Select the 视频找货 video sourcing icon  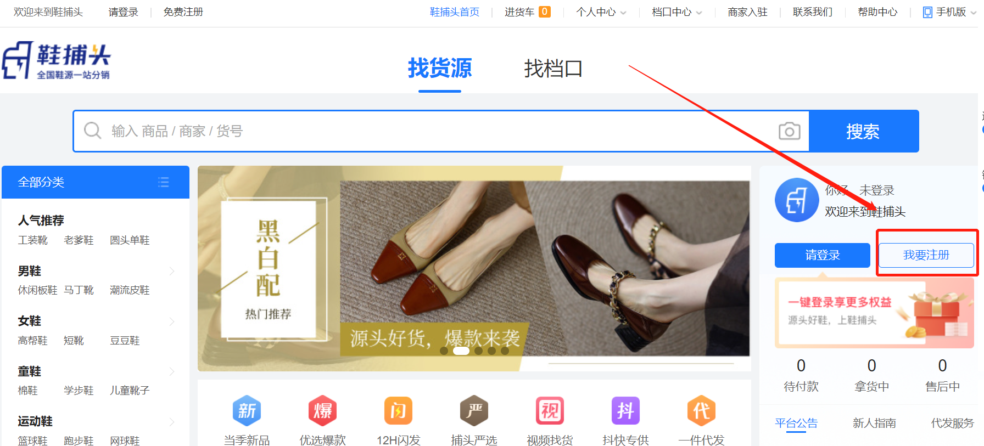550,411
